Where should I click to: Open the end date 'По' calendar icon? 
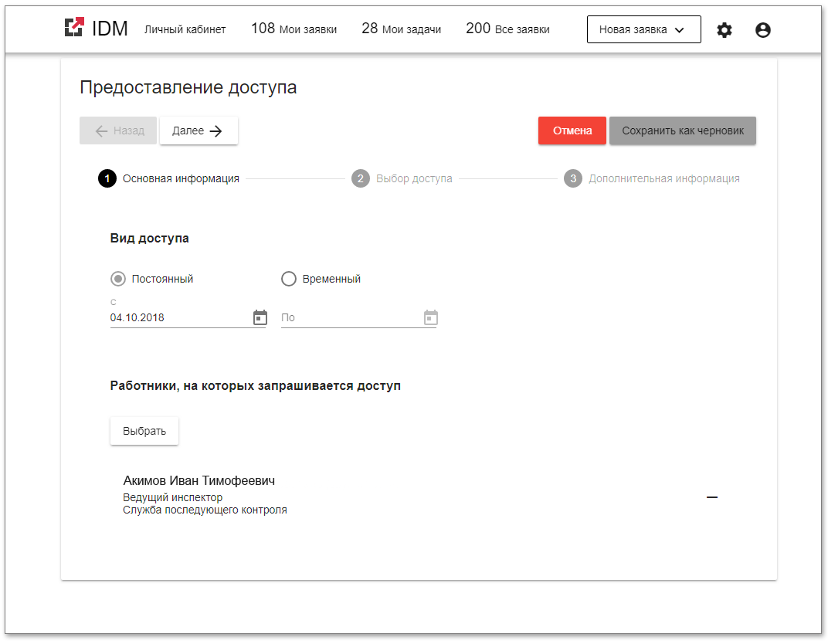pyautogui.click(x=431, y=317)
